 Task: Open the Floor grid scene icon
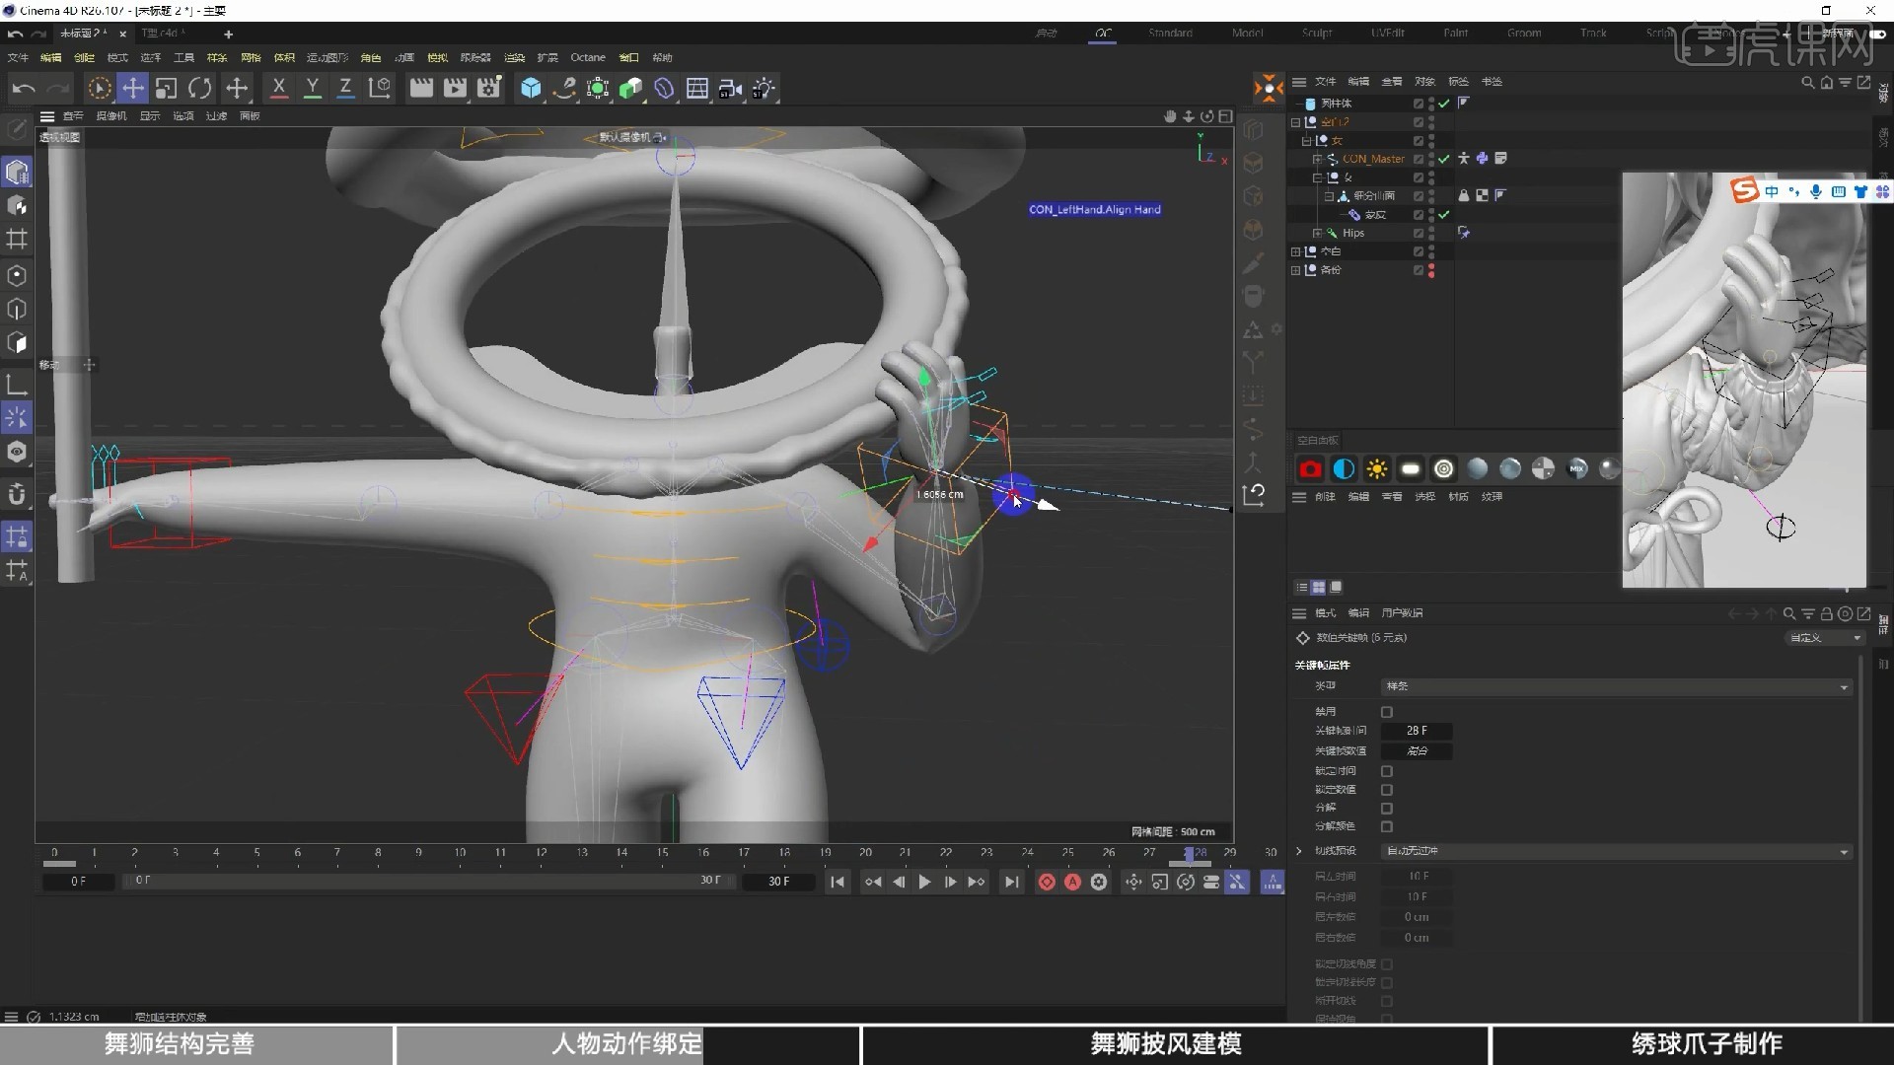click(x=697, y=88)
